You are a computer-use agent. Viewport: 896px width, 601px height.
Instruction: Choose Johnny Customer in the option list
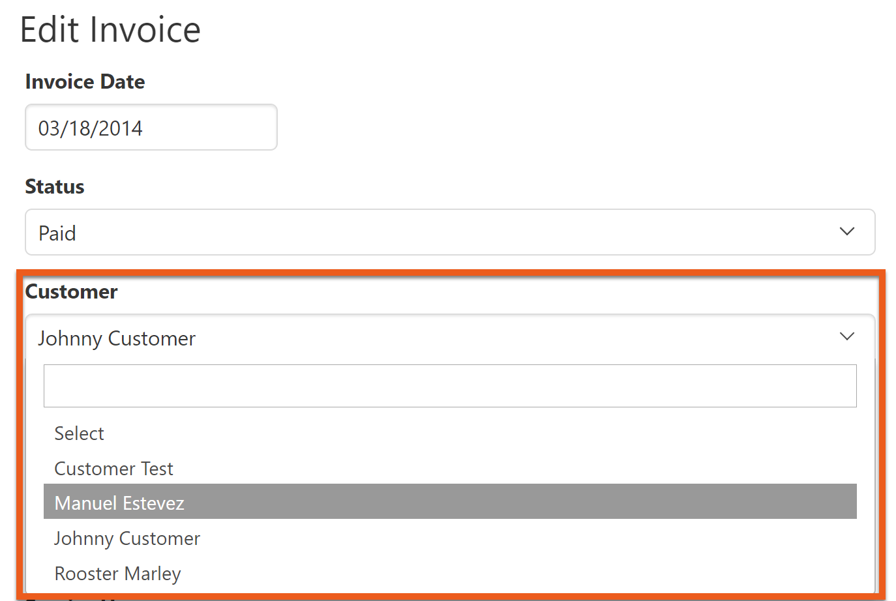pos(127,538)
